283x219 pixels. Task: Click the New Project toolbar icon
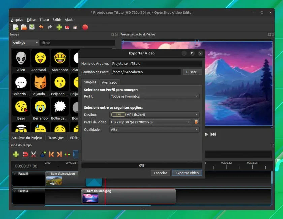click(x=16, y=27)
